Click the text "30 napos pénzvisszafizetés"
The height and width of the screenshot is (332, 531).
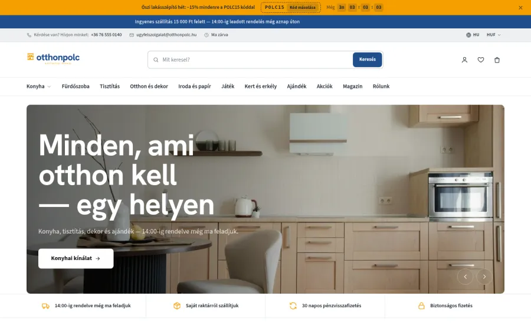pyautogui.click(x=332, y=305)
